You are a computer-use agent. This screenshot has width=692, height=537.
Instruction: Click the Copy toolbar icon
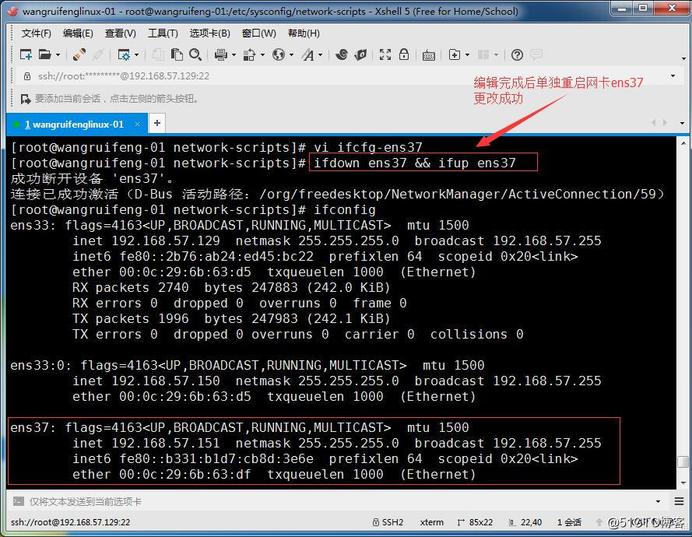(158, 54)
